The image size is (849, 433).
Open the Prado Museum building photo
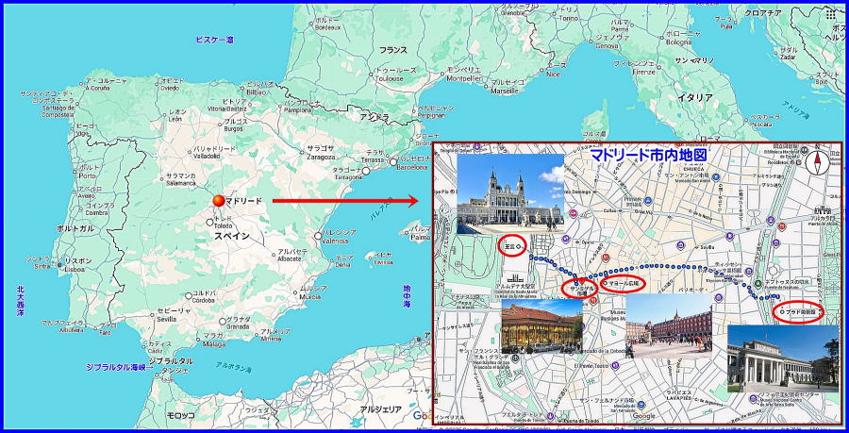pos(782,359)
